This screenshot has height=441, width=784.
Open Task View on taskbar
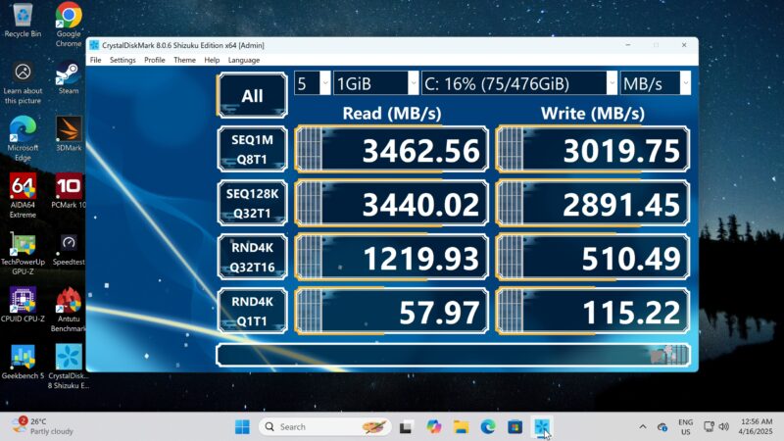point(406,427)
